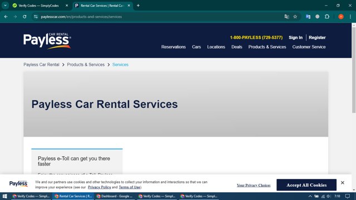
Task: Open the Reservations menu
Action: (x=174, y=47)
